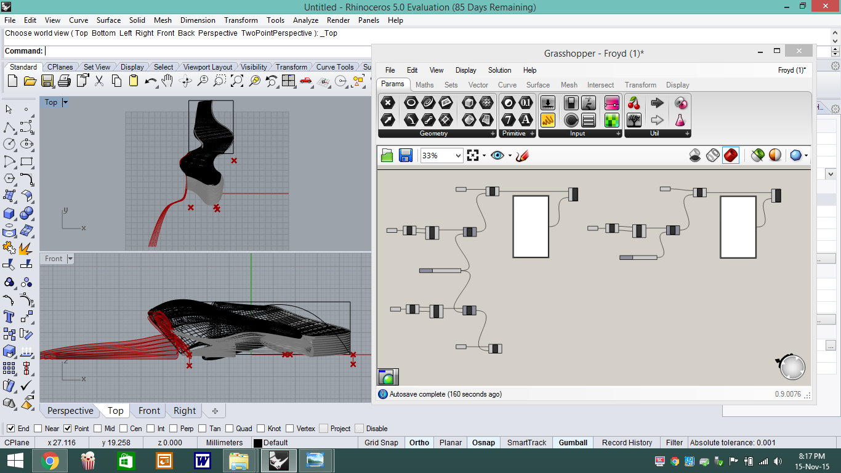Click the cherry Cluster Input icon in Util
Screen dimensions: 841x473
click(x=634, y=103)
